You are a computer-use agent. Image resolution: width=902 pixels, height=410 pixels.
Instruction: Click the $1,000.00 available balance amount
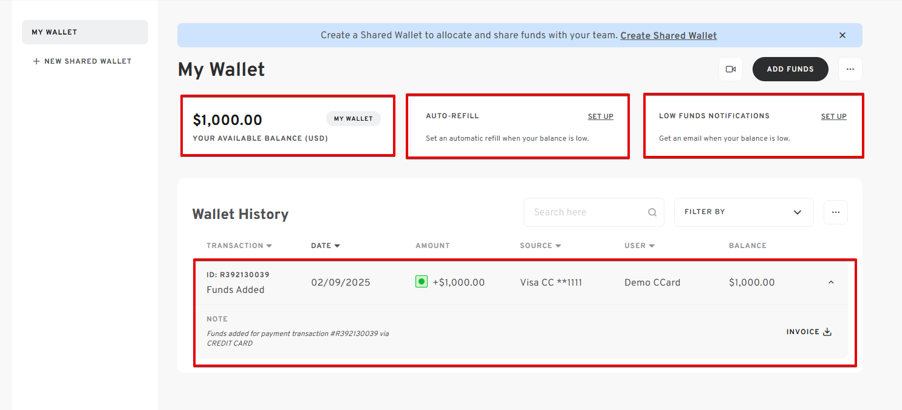(227, 120)
